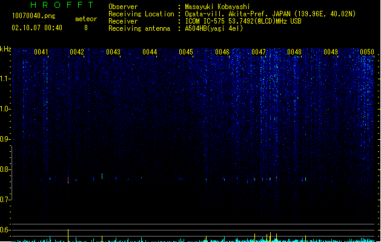The height and width of the screenshot is (242, 381).
Task: Click the 0.7 kHz axis label
Action: (x=5, y=200)
